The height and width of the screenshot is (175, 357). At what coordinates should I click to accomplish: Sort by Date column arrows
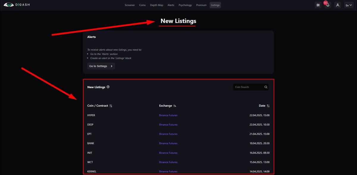click(268, 106)
